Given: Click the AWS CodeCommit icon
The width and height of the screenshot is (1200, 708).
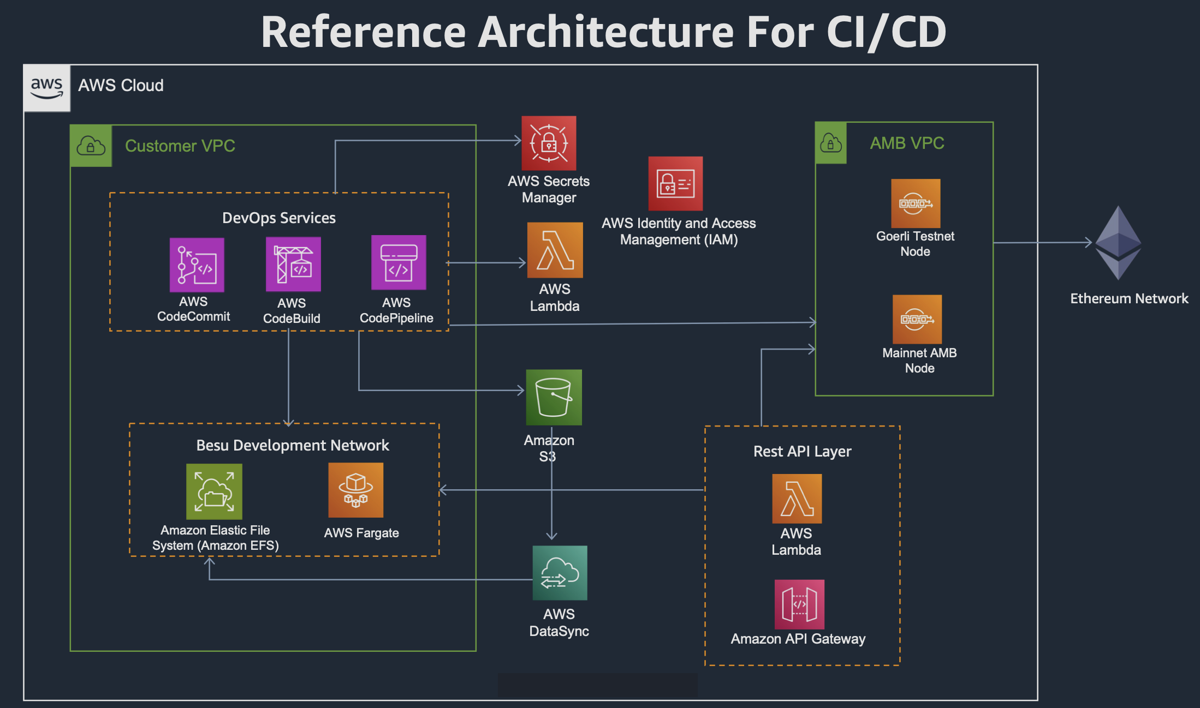Looking at the screenshot, I should pyautogui.click(x=197, y=265).
